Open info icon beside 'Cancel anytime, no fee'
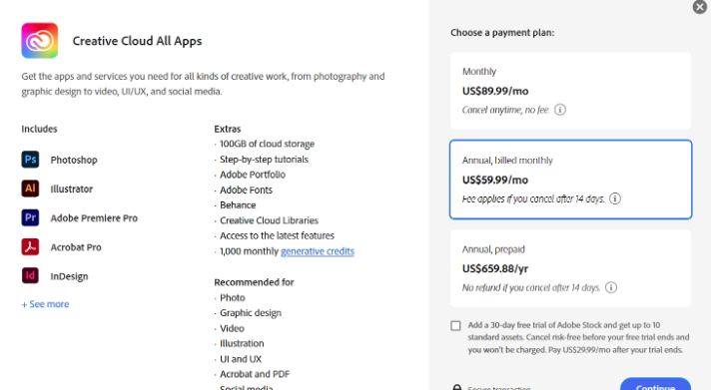 coord(560,110)
